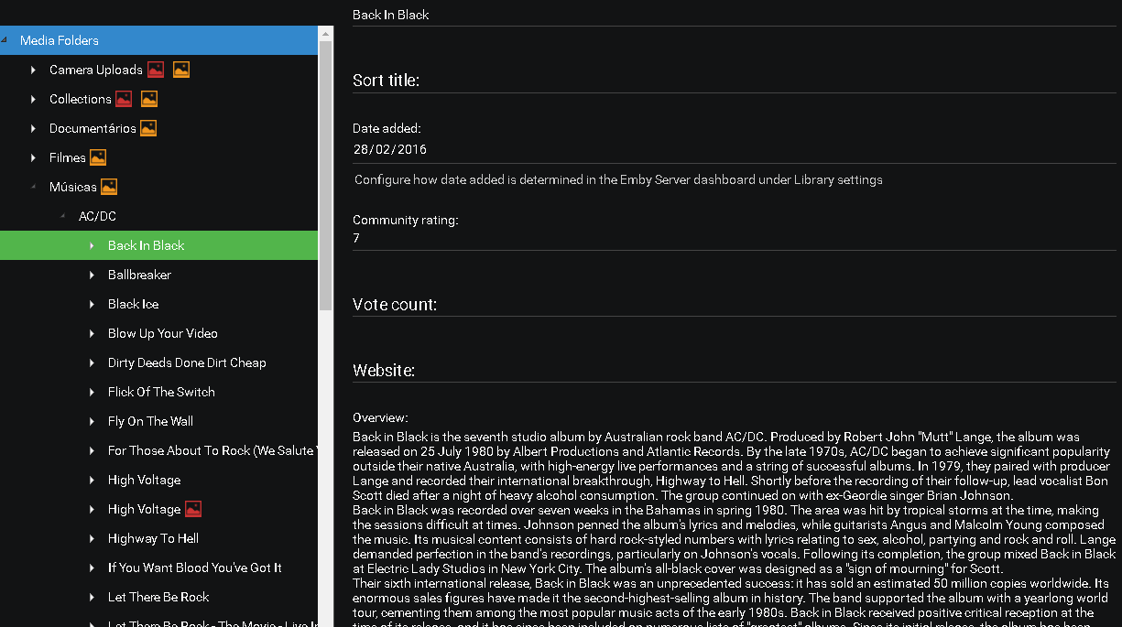This screenshot has width=1122, height=627.
Task: Select the Ballbreaker album
Action: 139,275
